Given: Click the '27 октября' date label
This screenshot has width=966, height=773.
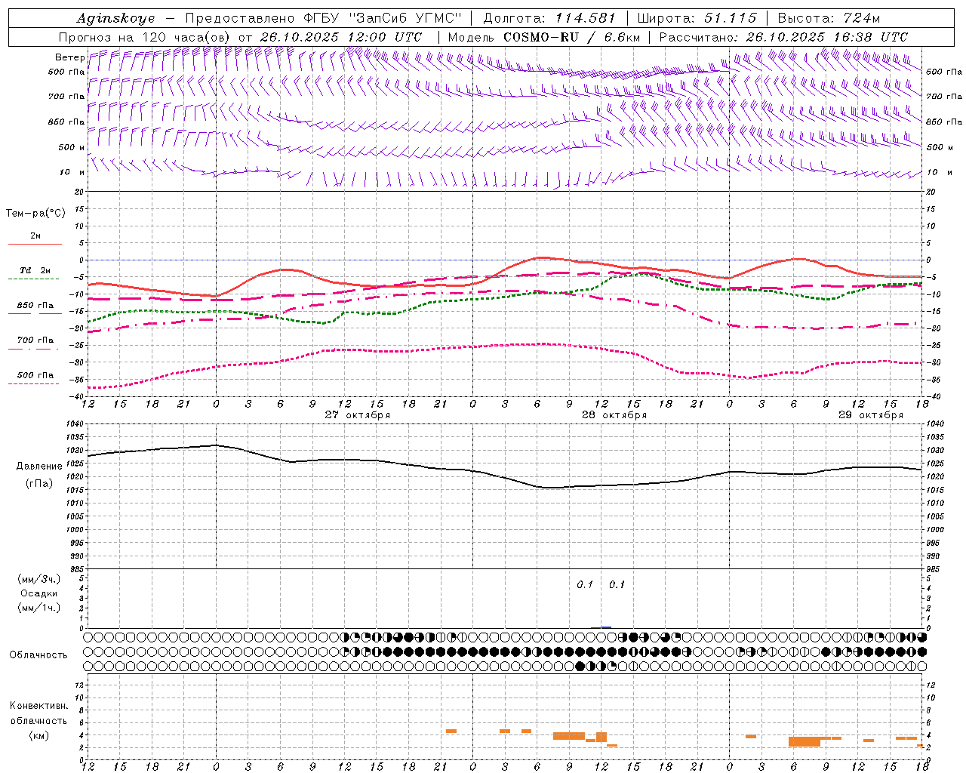Looking at the screenshot, I should pos(358,415).
